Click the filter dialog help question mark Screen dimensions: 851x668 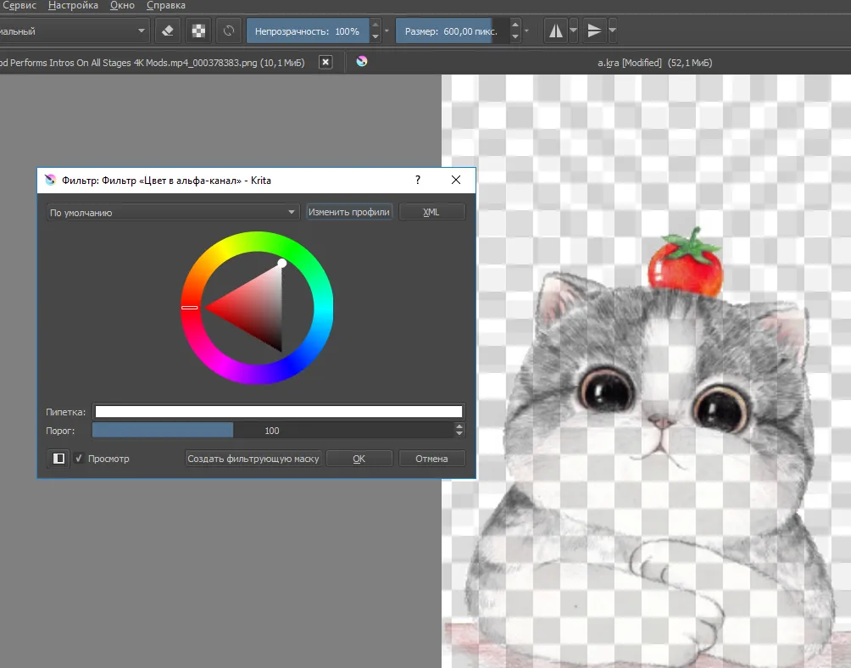pos(418,181)
